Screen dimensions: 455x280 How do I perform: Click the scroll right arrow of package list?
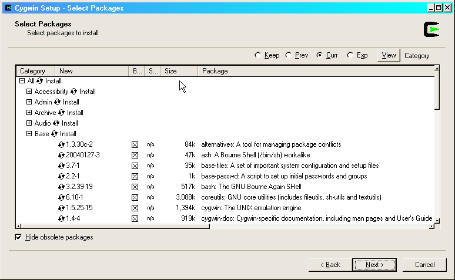point(432,226)
